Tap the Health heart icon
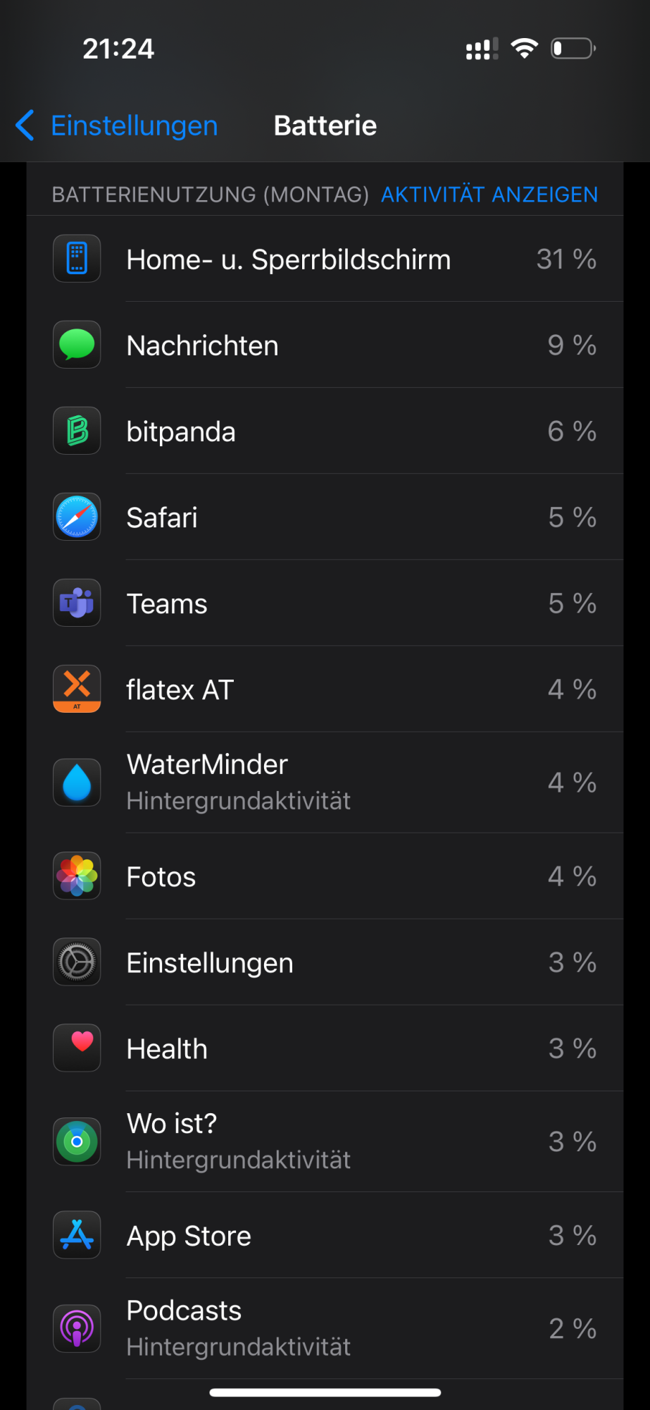This screenshot has width=650, height=1410. 77,1048
